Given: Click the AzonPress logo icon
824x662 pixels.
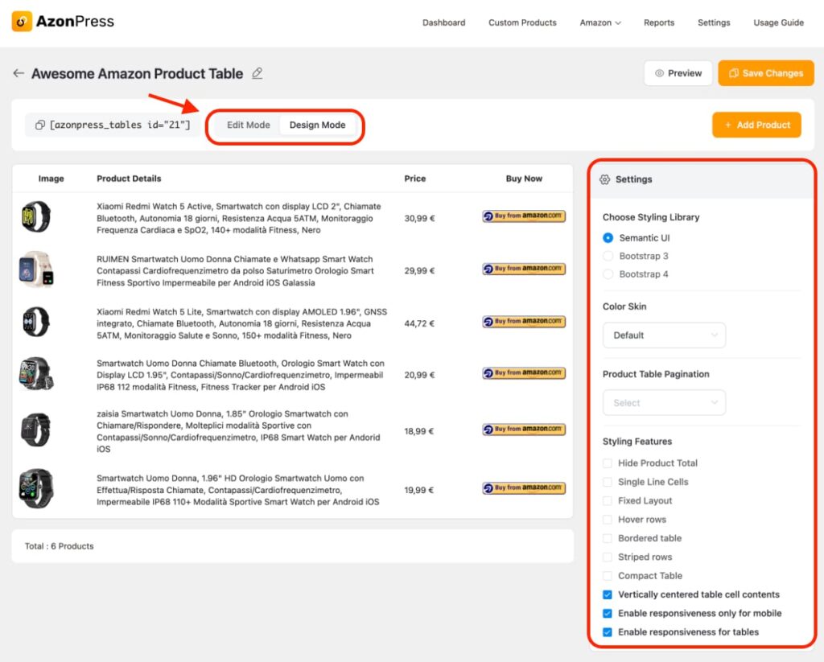Looking at the screenshot, I should [x=22, y=22].
